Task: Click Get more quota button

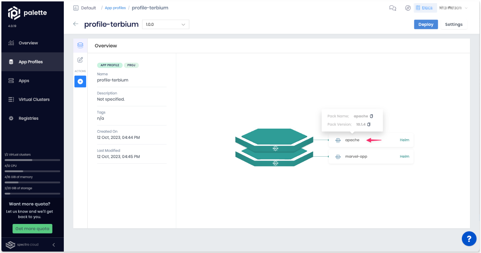Action: pyautogui.click(x=32, y=229)
